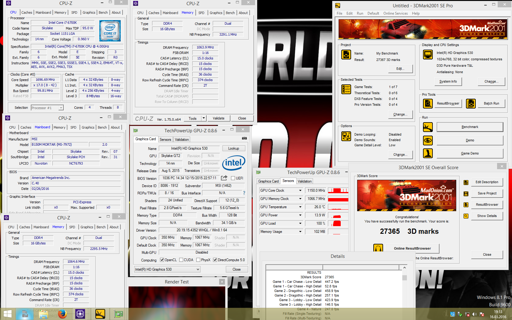The width and height of the screenshot is (512, 320).
Task: Click the Game Demo icon in Run section
Action: pyautogui.click(x=428, y=153)
